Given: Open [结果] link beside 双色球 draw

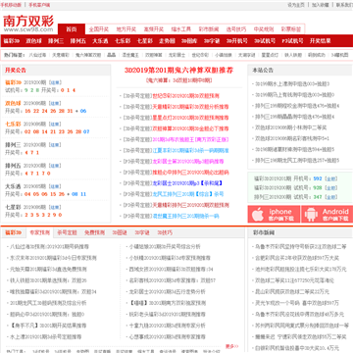Looking at the screenshot, I should (55, 103).
